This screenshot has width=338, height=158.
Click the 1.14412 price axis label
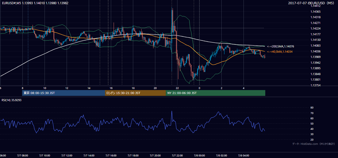tap(316, 6)
